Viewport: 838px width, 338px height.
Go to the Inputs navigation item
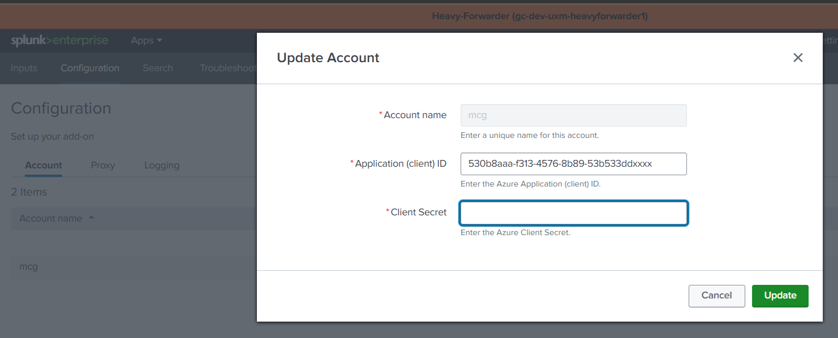click(24, 68)
